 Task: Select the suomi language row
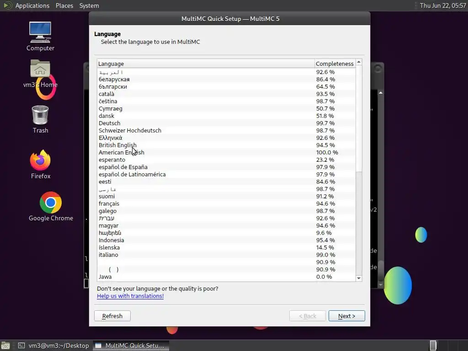(226, 197)
